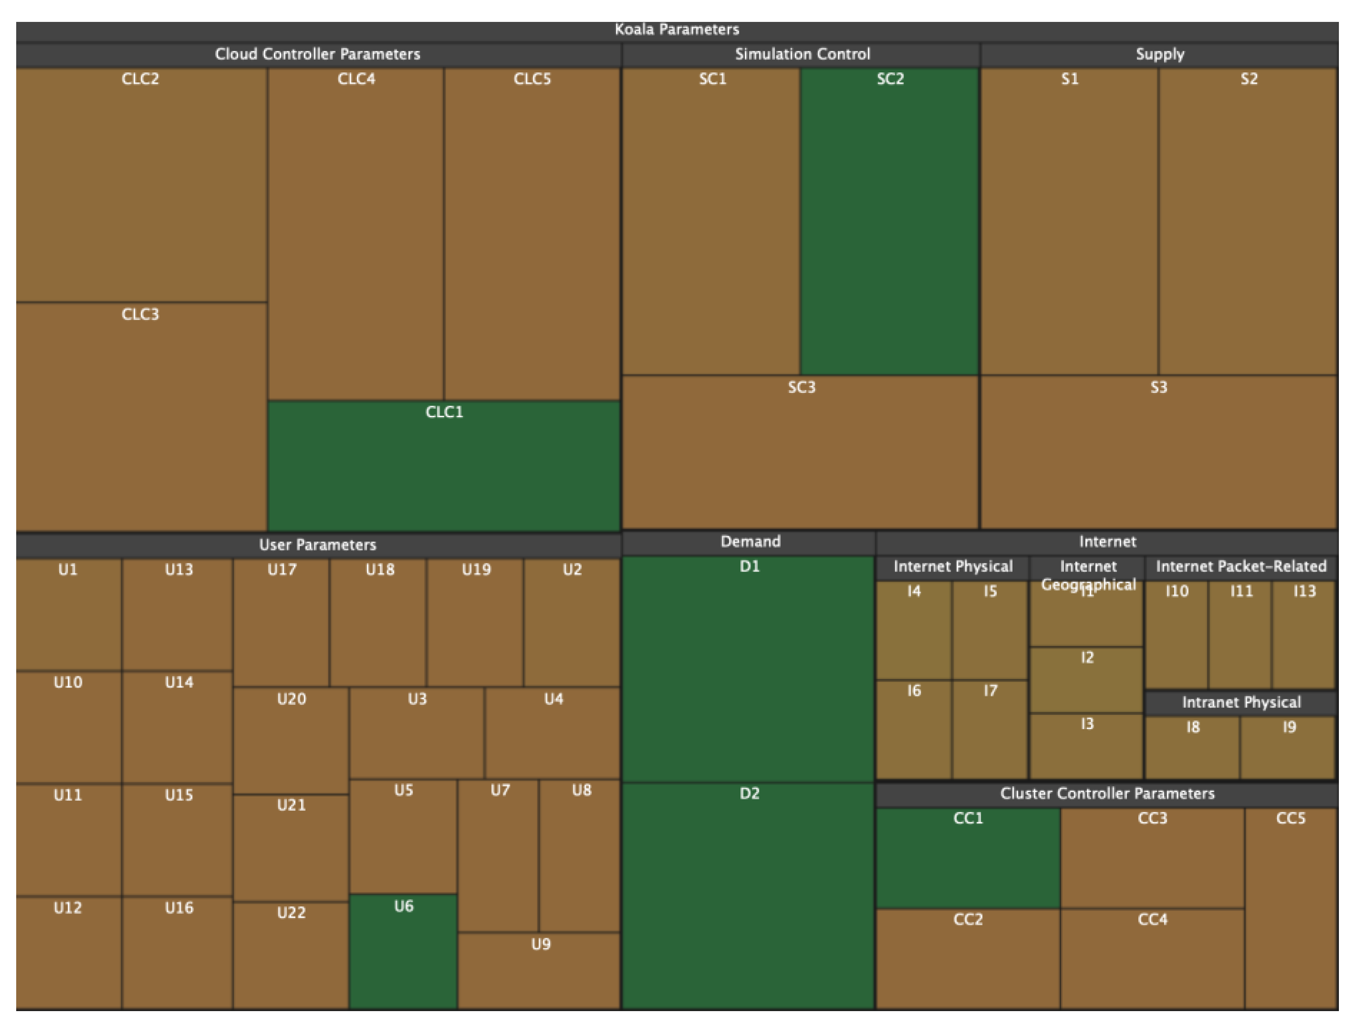Click the D1 demand cell
The height and width of the screenshot is (1023, 1357).
(748, 670)
